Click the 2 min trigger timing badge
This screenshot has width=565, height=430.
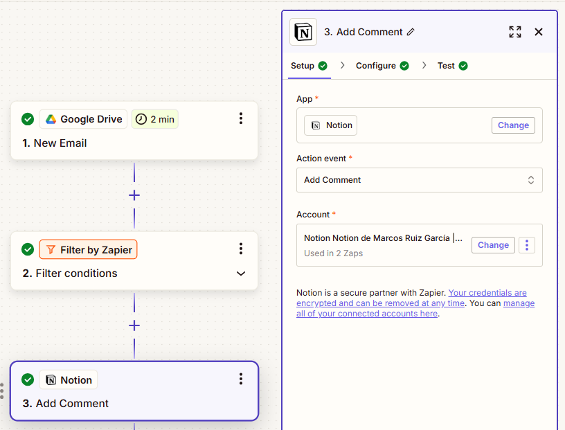(x=154, y=118)
